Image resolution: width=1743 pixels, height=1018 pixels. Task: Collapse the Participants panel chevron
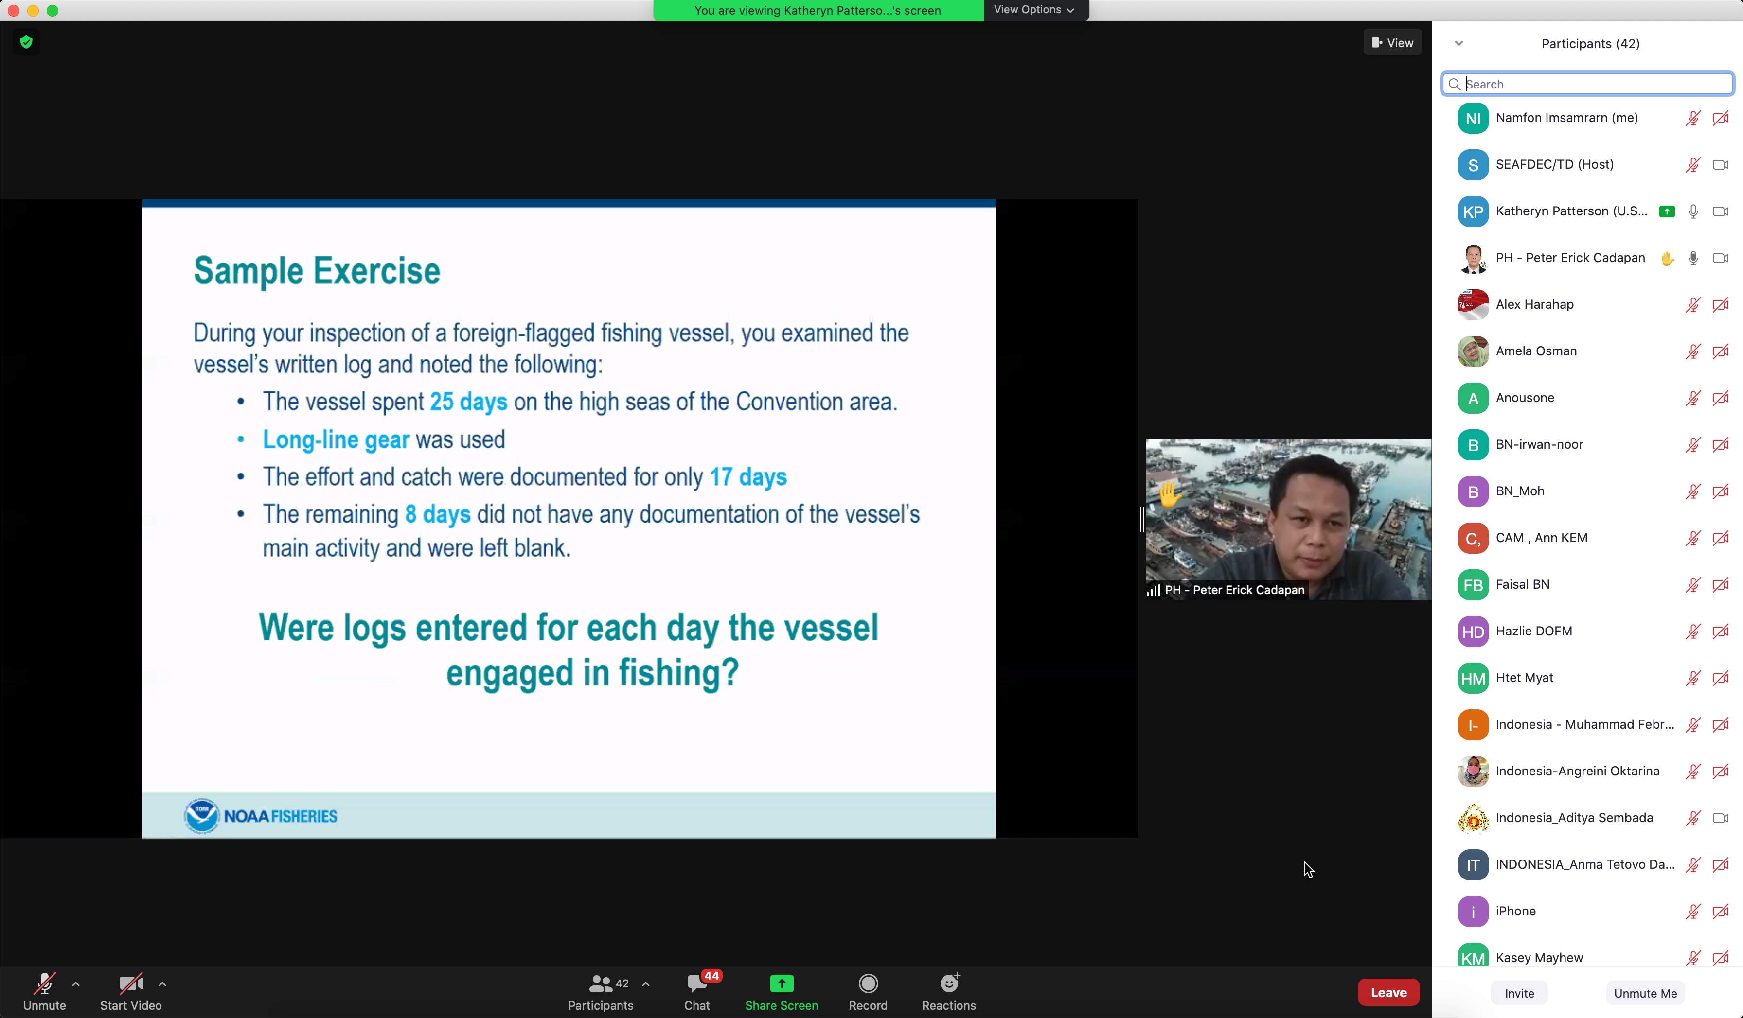1458,44
